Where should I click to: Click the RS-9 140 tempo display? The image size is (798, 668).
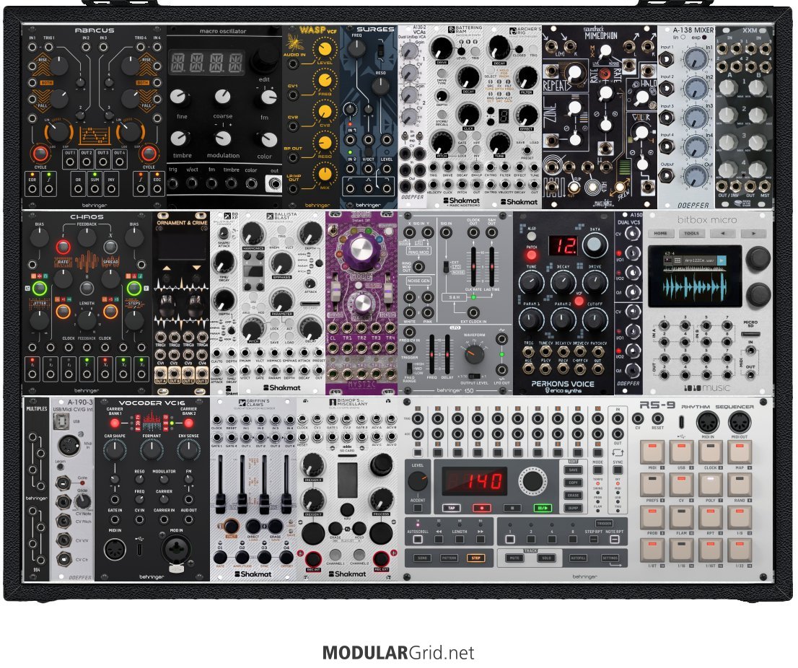474,480
